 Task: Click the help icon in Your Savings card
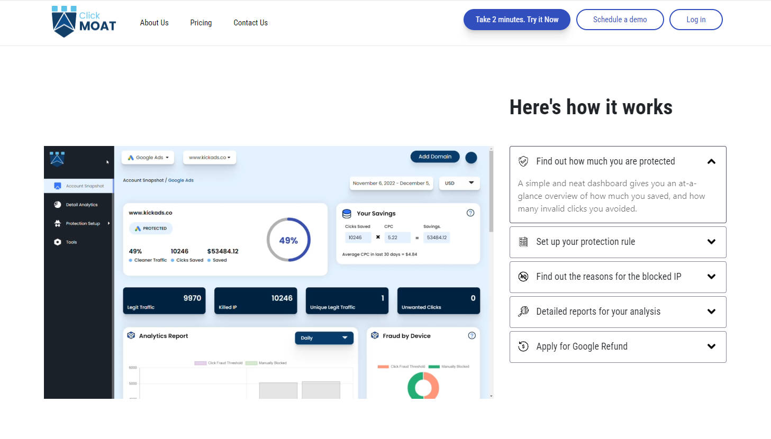click(470, 213)
